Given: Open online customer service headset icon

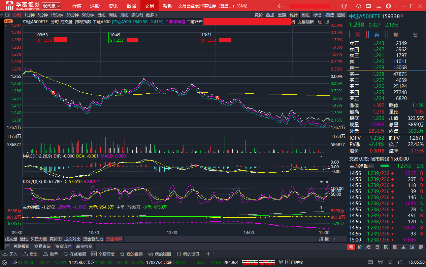Looking at the screenshot, I should coord(359,6).
